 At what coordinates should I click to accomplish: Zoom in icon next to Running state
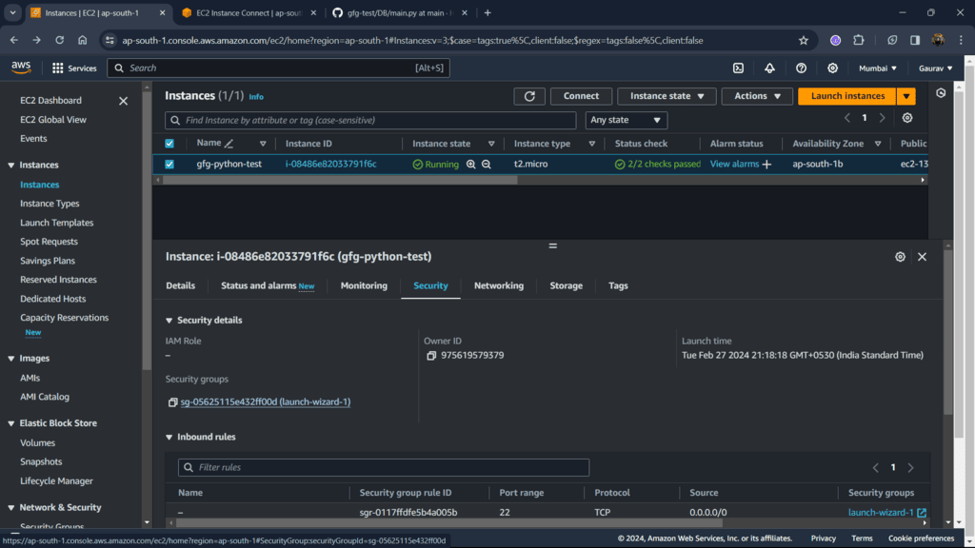pos(470,164)
